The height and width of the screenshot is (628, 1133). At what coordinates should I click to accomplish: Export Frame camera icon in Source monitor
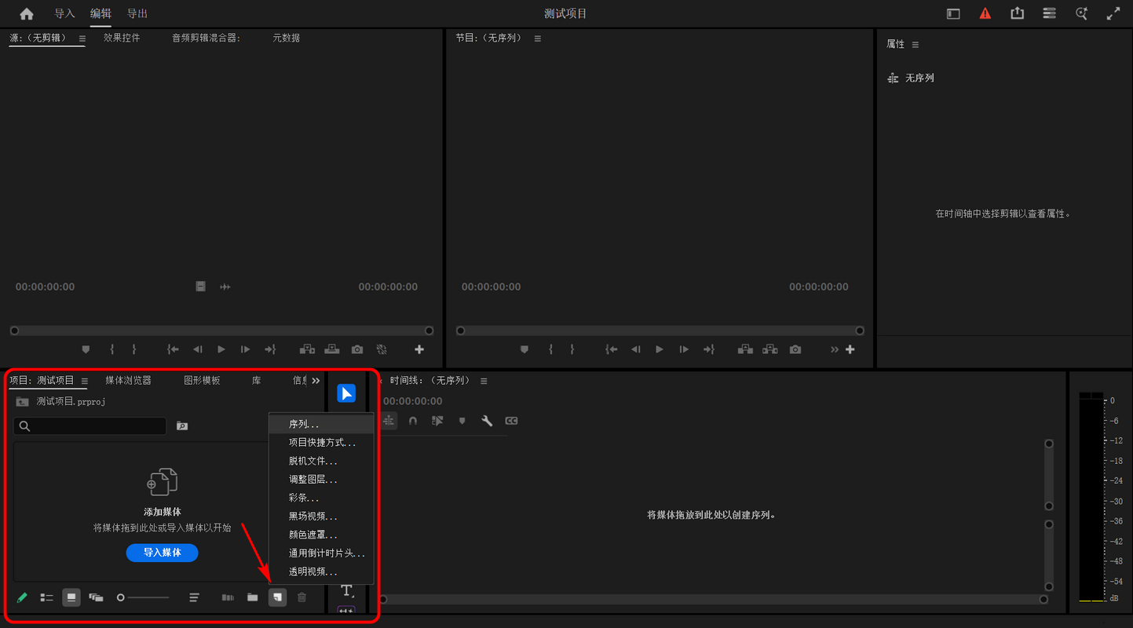tap(357, 349)
